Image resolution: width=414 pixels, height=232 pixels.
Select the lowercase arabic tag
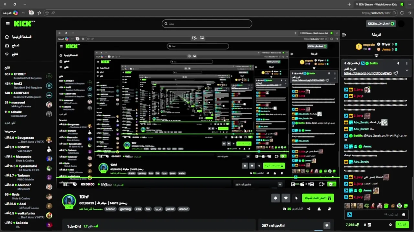click(183, 209)
